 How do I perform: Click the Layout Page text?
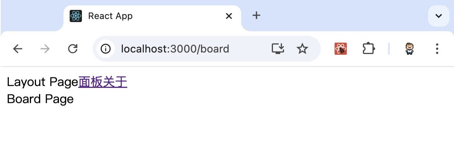42,82
